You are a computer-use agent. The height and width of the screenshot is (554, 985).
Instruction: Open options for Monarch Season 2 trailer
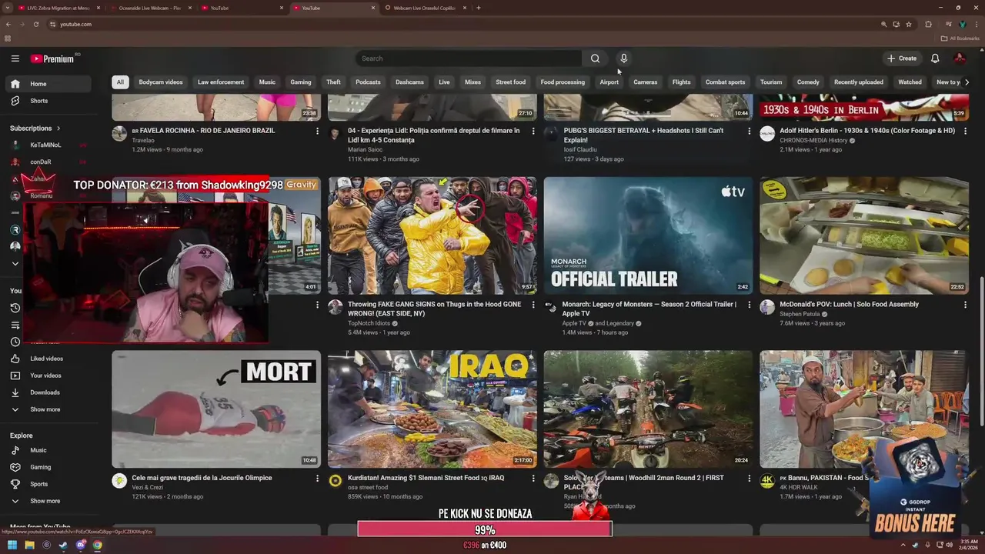pos(749,305)
